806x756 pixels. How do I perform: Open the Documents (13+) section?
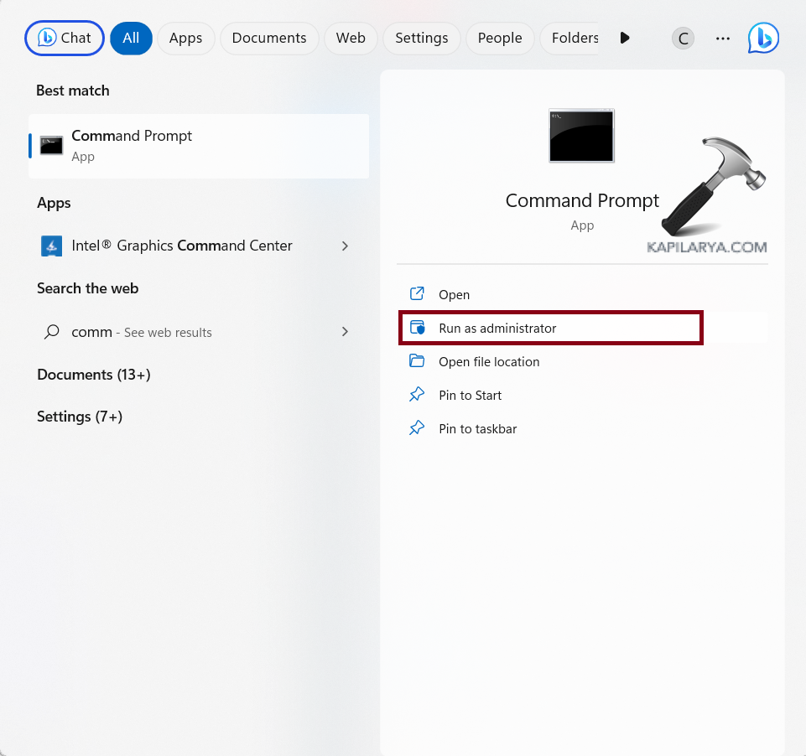tap(94, 375)
